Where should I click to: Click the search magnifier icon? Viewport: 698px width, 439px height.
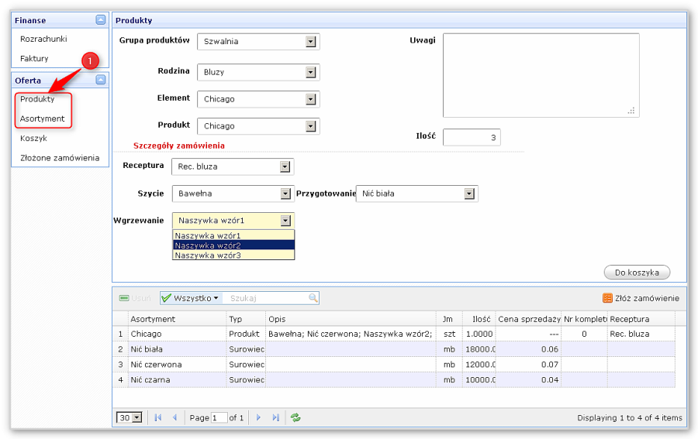(313, 297)
